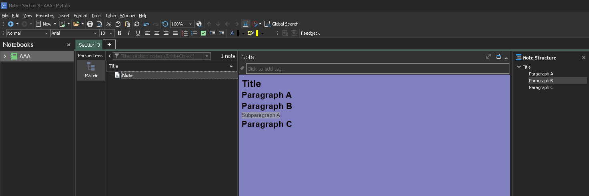
Task: Toggle italic formatting
Action: point(128,33)
